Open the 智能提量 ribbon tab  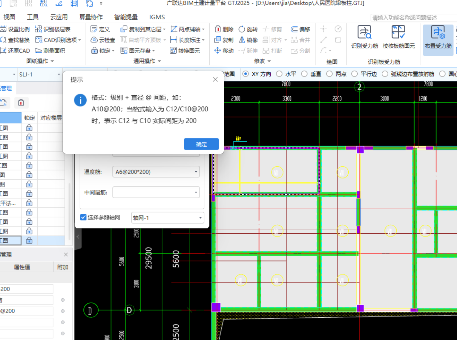tap(126, 17)
